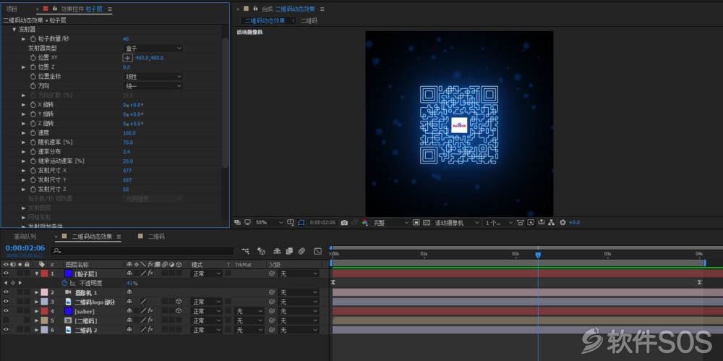Expand the 位置 Z property triangle
The width and height of the screenshot is (723, 361).
tap(24, 67)
